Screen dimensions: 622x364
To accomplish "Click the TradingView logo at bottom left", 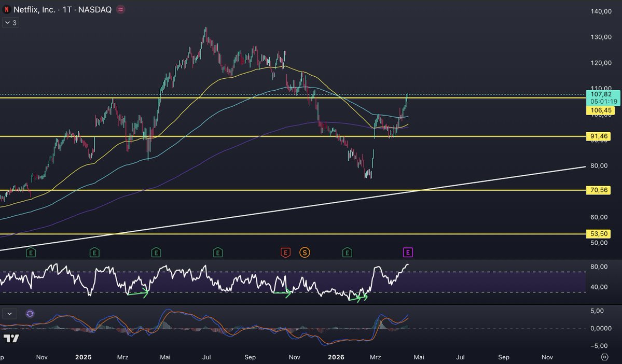I will point(11,339).
